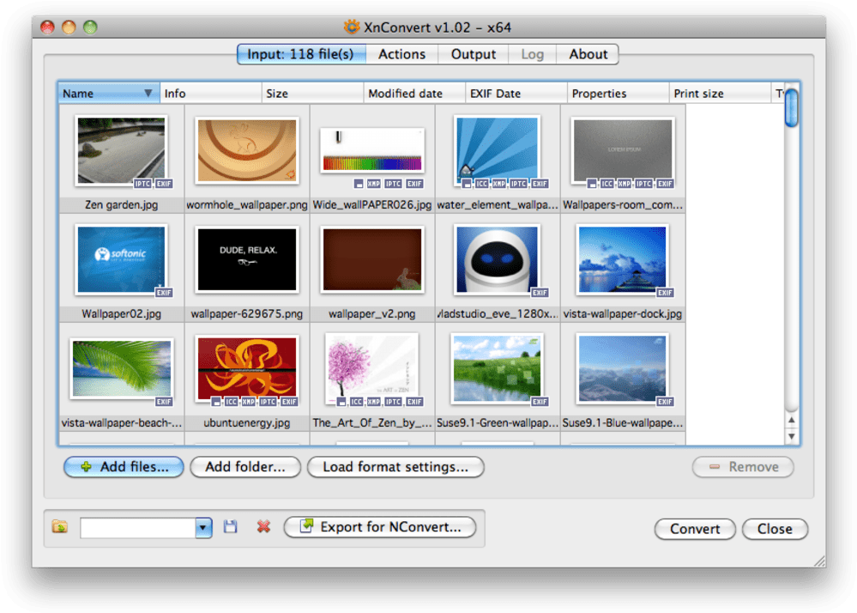Click the red X delete preset icon
The image size is (857, 613).
[263, 527]
